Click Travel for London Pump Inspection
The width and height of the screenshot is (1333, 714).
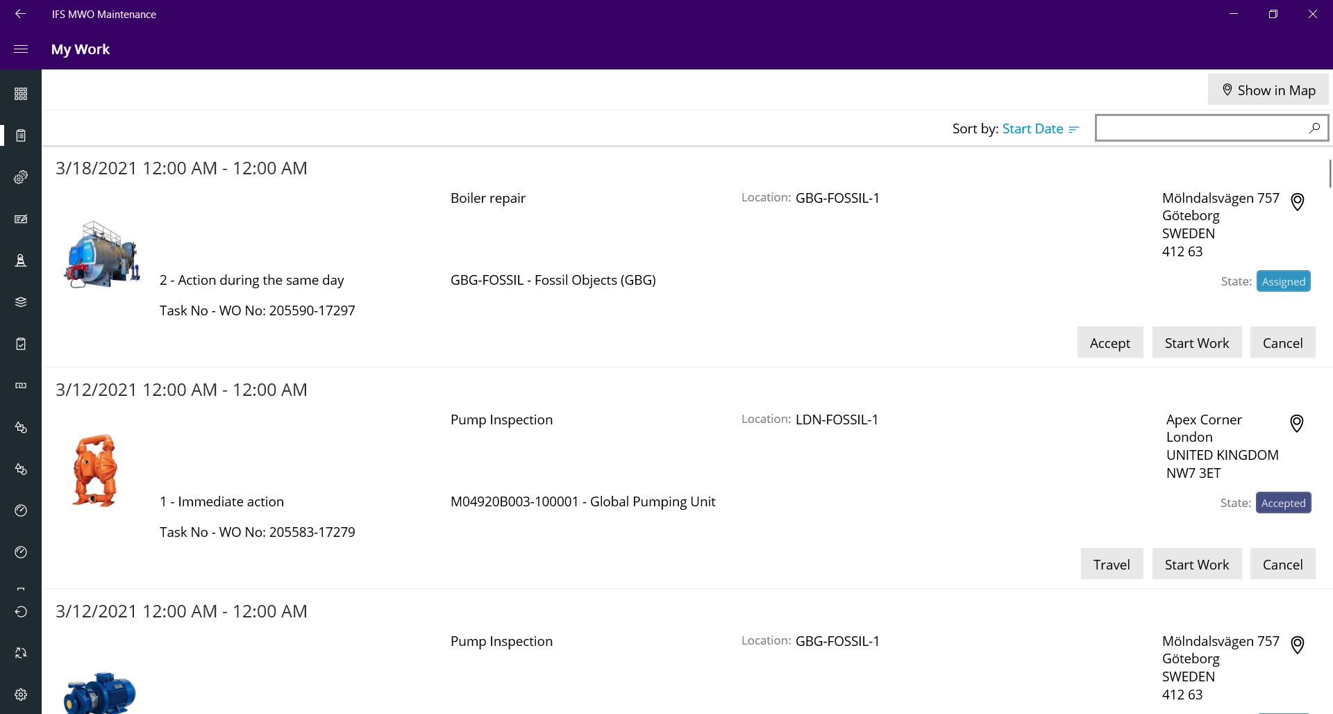1112,564
